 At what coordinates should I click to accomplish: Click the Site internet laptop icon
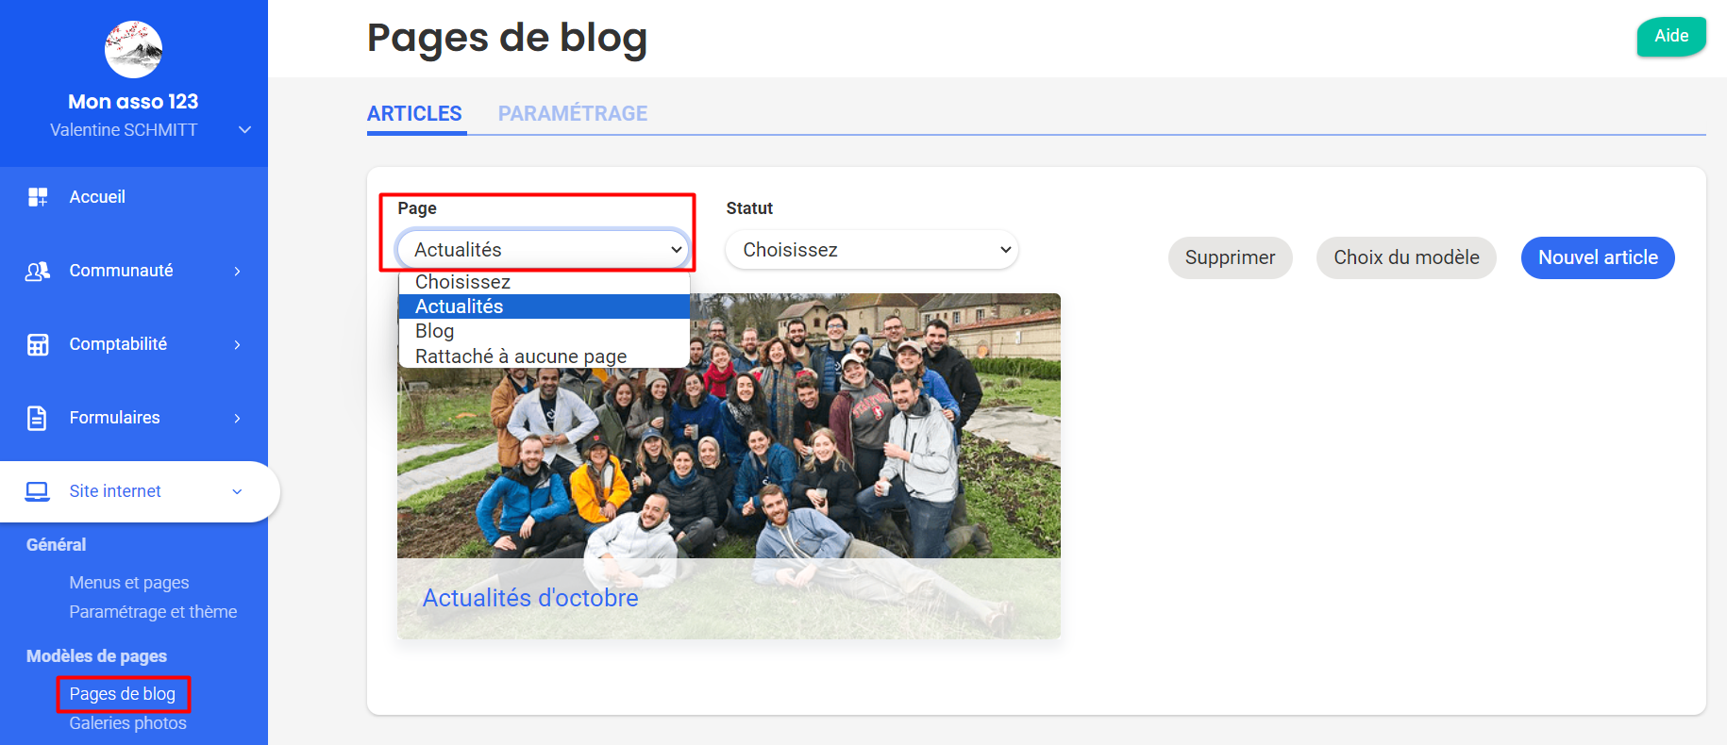coord(38,491)
